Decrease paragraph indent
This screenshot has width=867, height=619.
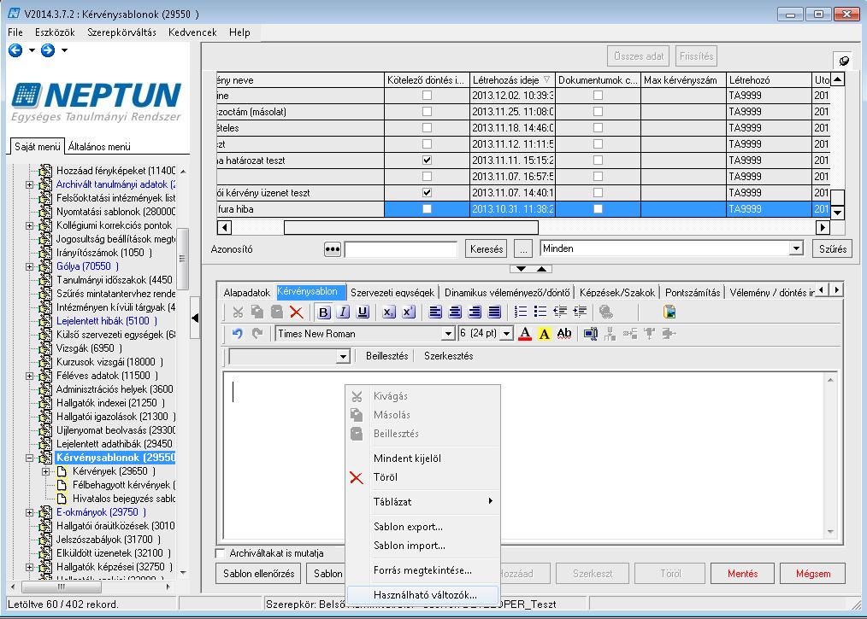click(560, 312)
